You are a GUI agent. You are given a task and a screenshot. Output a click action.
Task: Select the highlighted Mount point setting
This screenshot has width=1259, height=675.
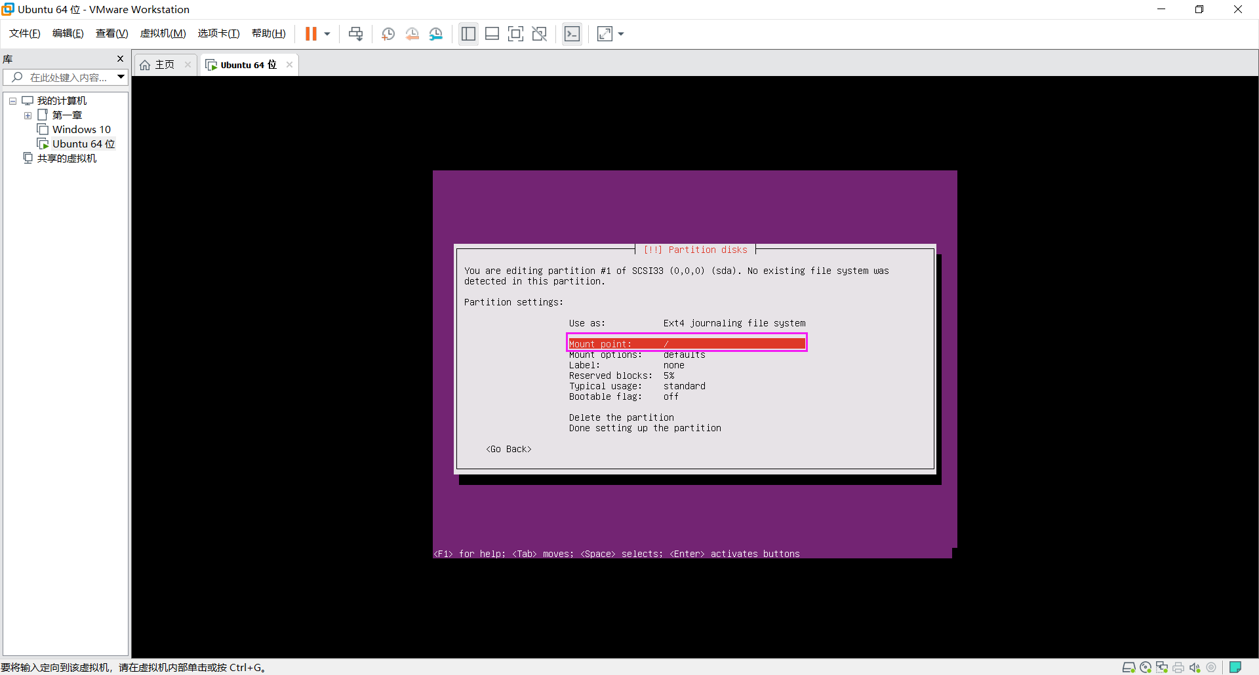point(687,343)
